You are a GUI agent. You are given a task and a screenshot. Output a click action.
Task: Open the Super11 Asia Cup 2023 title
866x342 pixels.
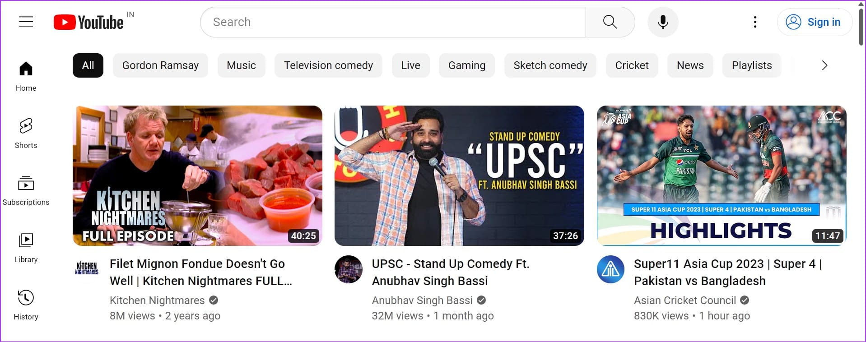[728, 273]
